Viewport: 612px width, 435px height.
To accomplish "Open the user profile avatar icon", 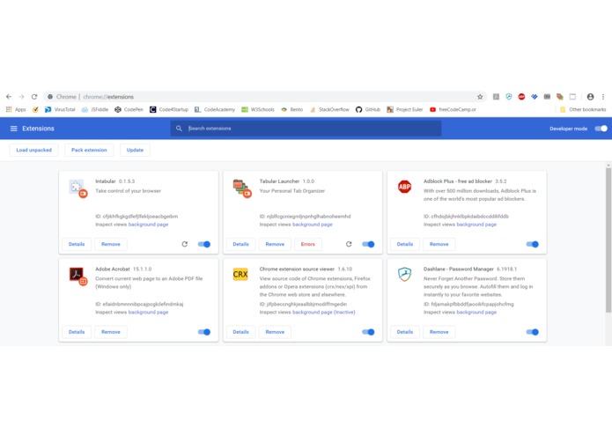I will (590, 97).
